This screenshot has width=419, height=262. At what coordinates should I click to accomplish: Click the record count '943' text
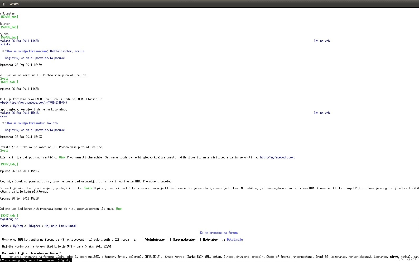(70, 246)
